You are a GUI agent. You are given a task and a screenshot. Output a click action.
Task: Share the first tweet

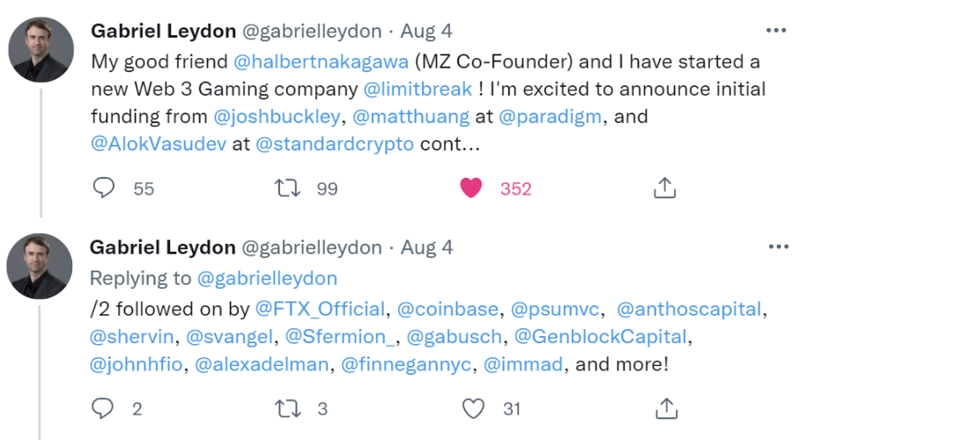(665, 188)
